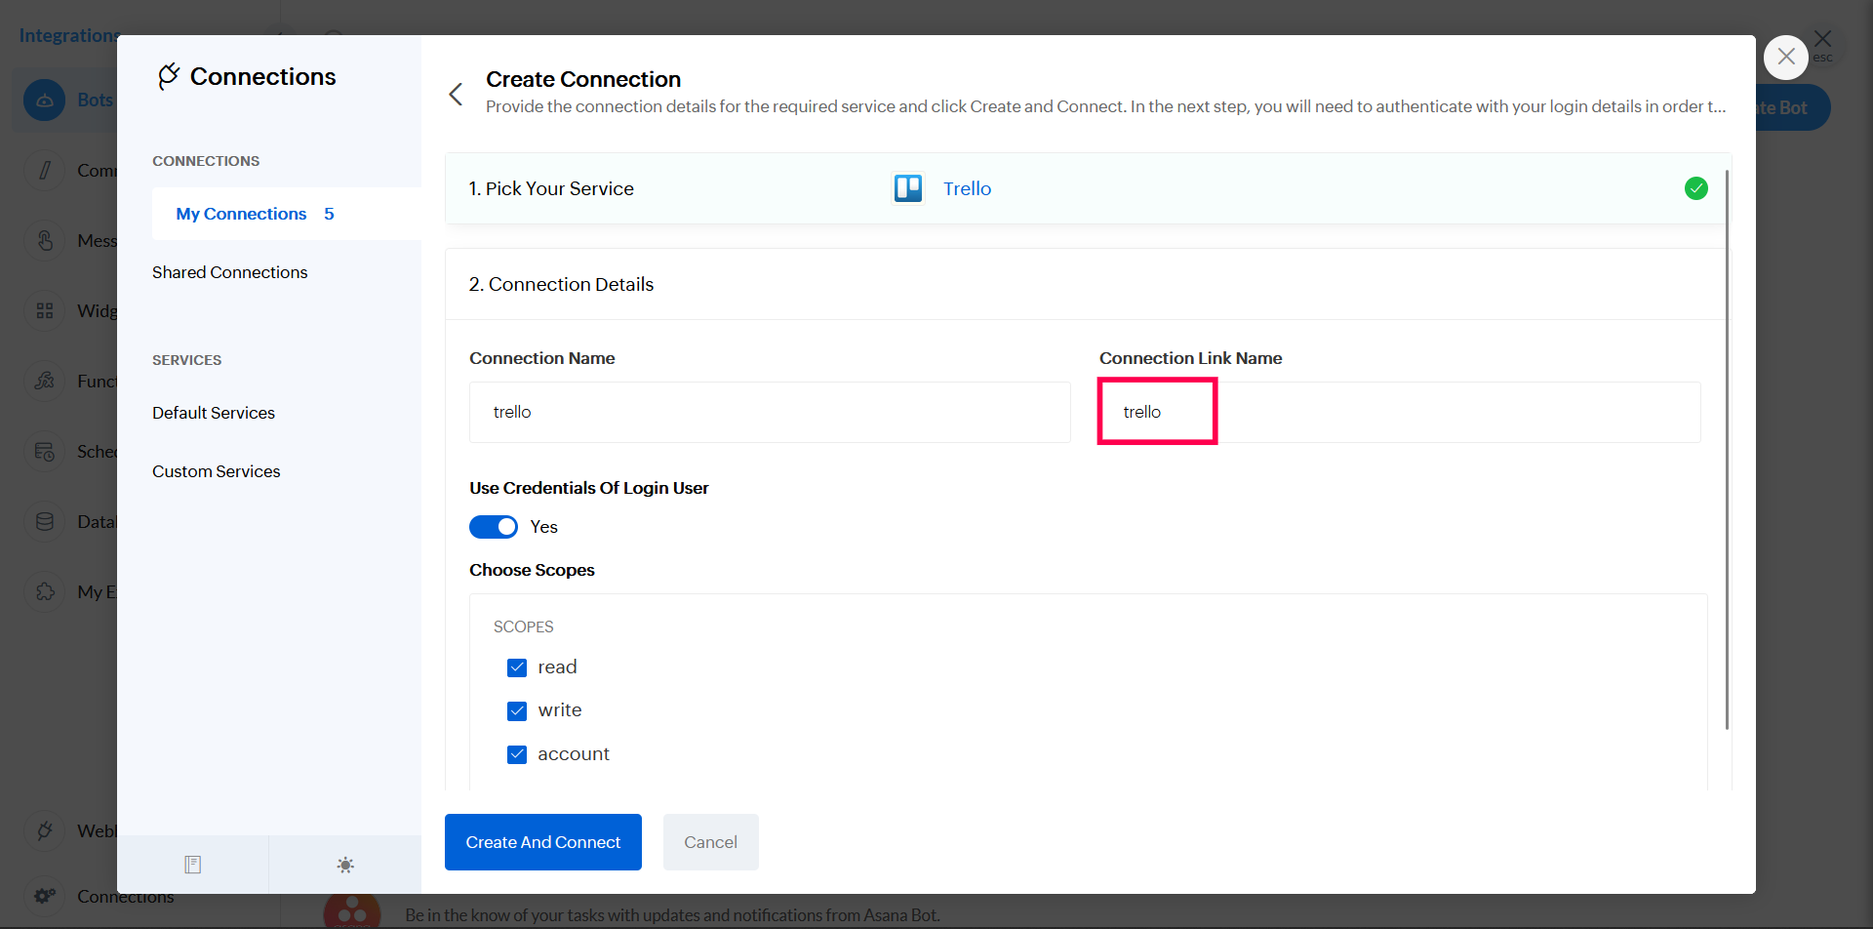Image resolution: width=1873 pixels, height=929 pixels.
Task: Click the Bots icon in left sidebar
Action: (x=45, y=101)
